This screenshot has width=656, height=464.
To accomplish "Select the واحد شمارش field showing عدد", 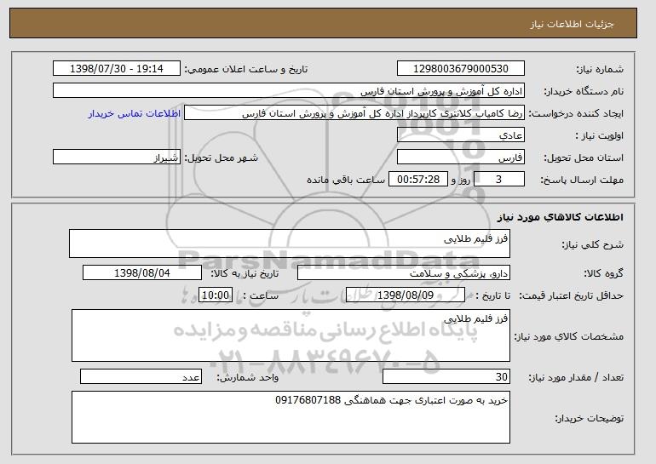I will coord(141,376).
